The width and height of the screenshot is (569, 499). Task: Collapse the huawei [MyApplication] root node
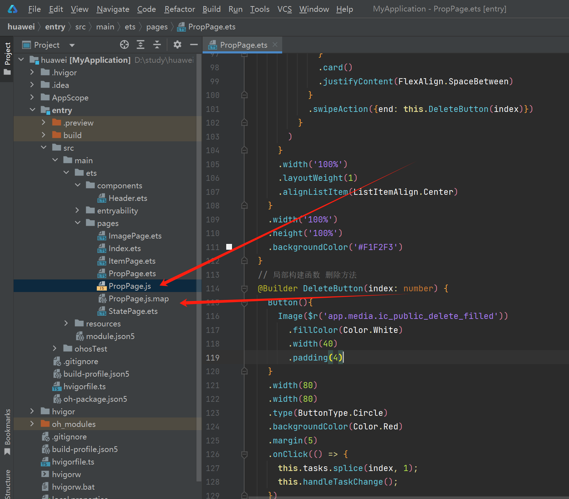(21, 59)
